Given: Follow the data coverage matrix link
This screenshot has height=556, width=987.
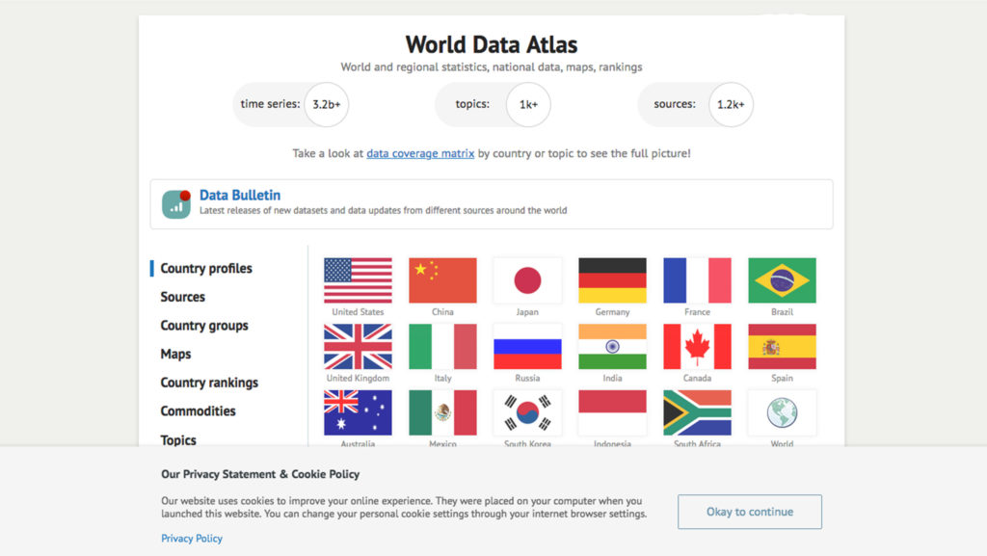Looking at the screenshot, I should point(420,153).
